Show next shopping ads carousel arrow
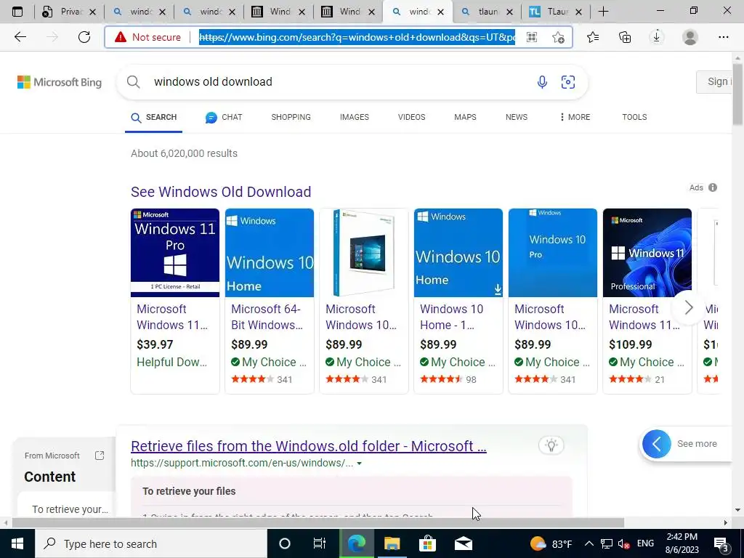The image size is (744, 558). (689, 307)
